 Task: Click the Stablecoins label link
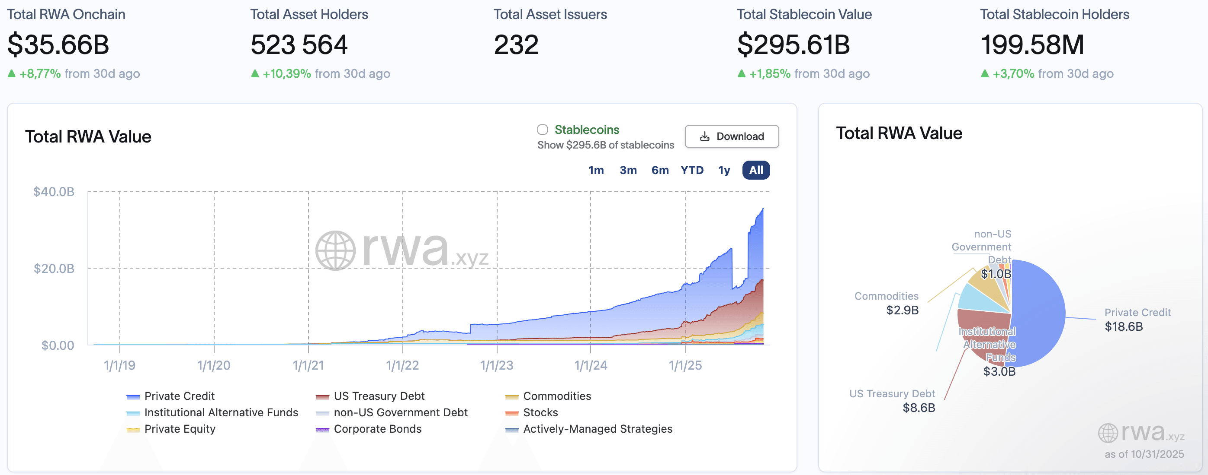[587, 130]
